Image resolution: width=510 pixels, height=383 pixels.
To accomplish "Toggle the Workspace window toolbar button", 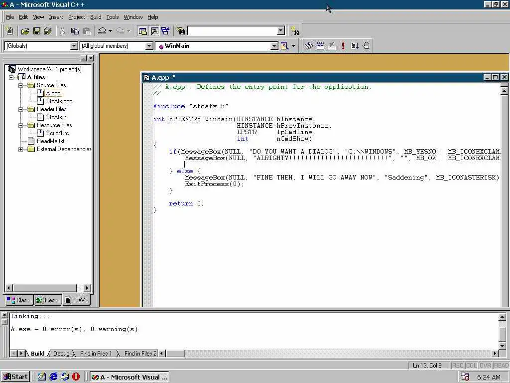I will [x=143, y=31].
